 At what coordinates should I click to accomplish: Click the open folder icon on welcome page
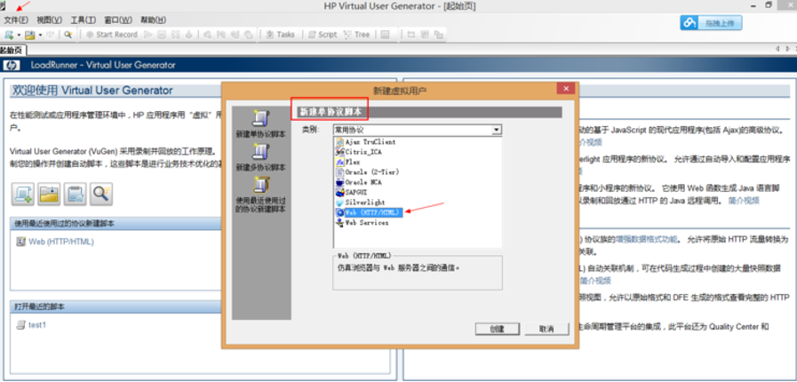point(49,195)
